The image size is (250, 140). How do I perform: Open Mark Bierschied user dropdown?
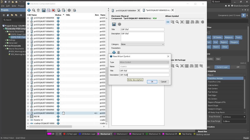click(x=241, y=6)
